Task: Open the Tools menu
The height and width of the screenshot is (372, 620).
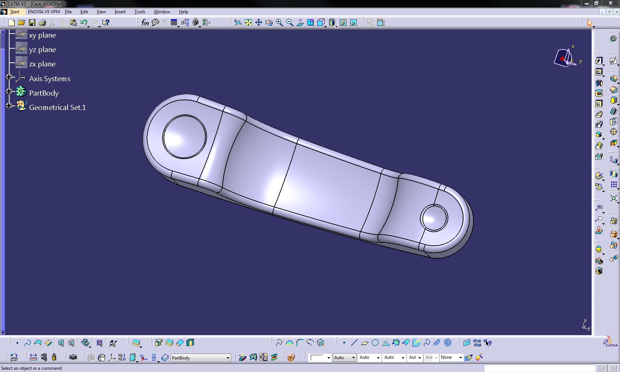Action: [140, 12]
